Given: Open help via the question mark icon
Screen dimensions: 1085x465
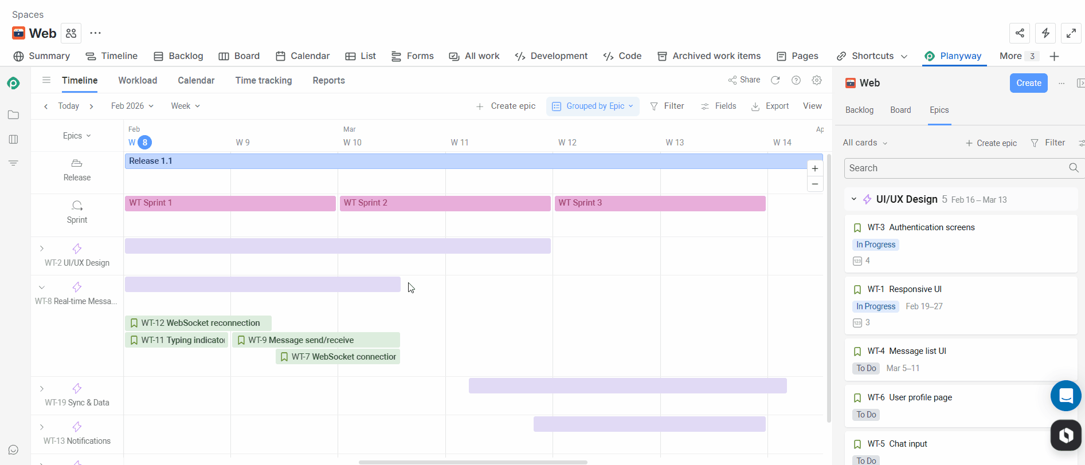Looking at the screenshot, I should [796, 80].
